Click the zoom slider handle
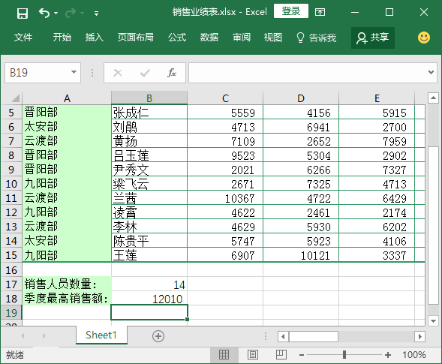This screenshot has height=364, width=442. coord(344,355)
